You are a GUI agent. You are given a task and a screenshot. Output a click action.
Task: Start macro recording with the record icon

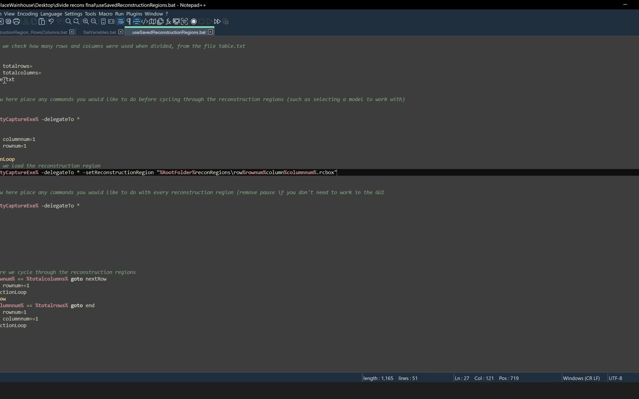click(x=193, y=22)
